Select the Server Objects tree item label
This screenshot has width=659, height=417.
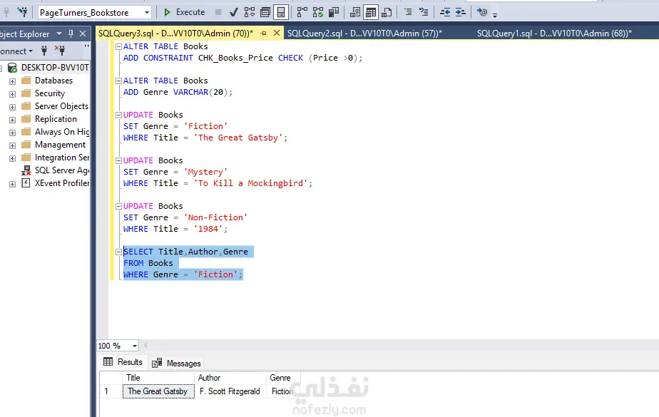[x=61, y=106]
